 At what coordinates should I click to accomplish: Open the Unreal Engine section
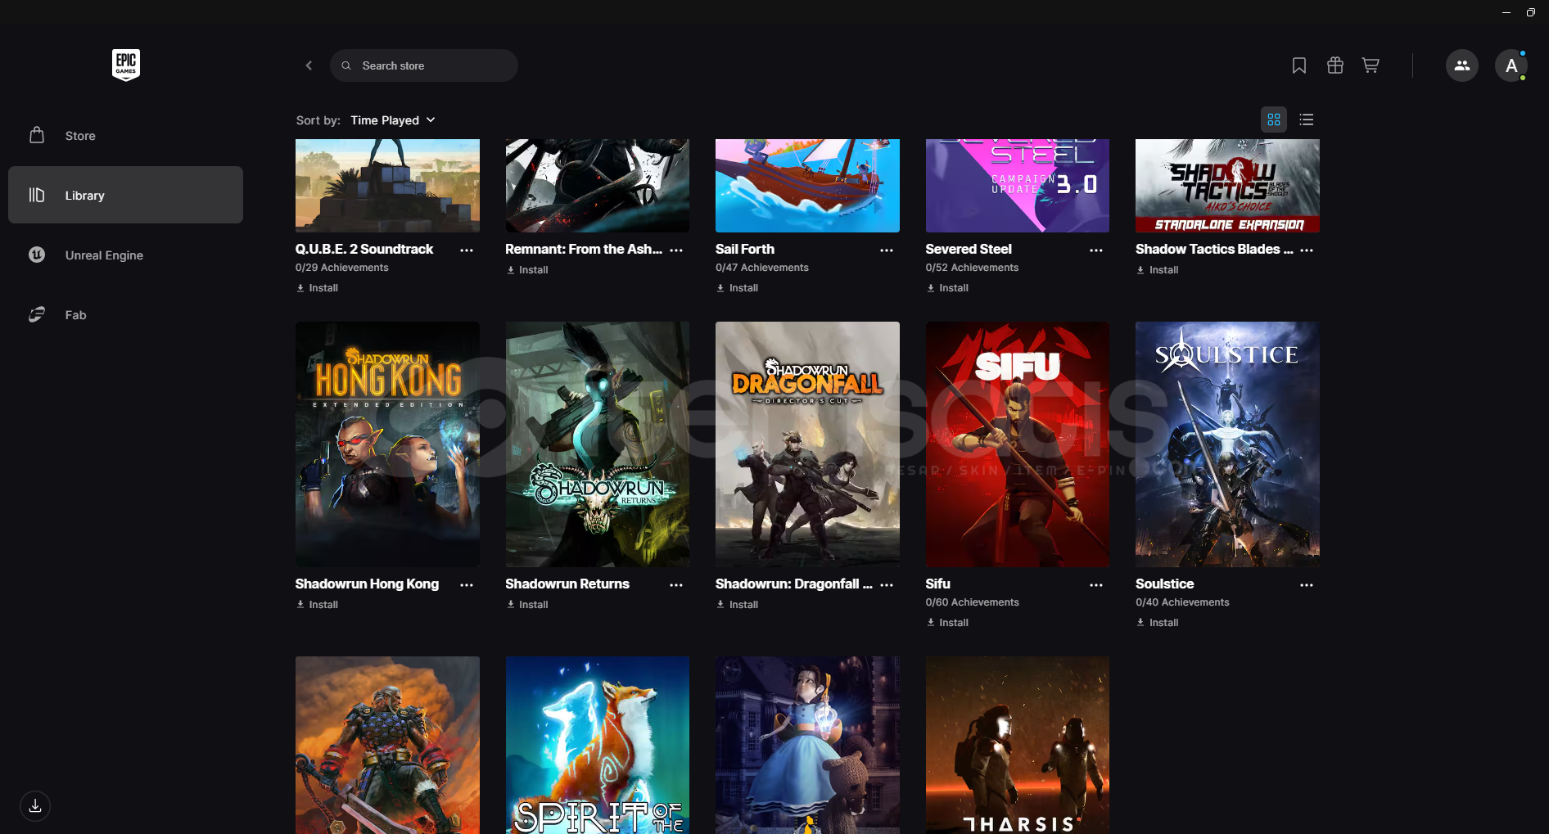coord(125,255)
